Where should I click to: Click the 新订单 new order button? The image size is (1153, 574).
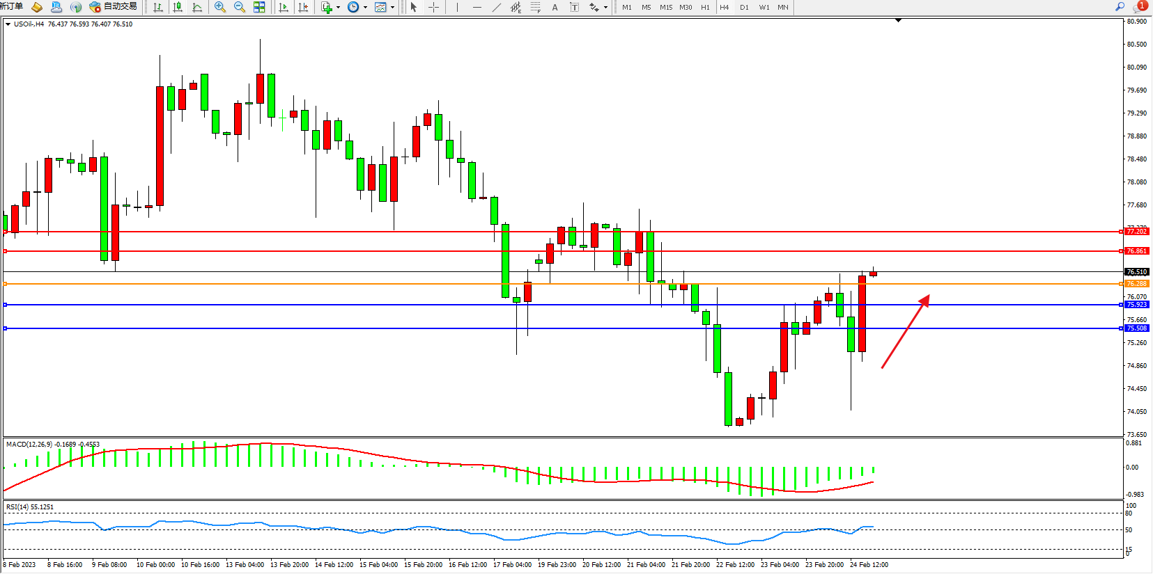click(11, 6)
